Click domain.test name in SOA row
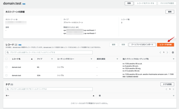This screenshot has height=109, width=179. (17, 75)
